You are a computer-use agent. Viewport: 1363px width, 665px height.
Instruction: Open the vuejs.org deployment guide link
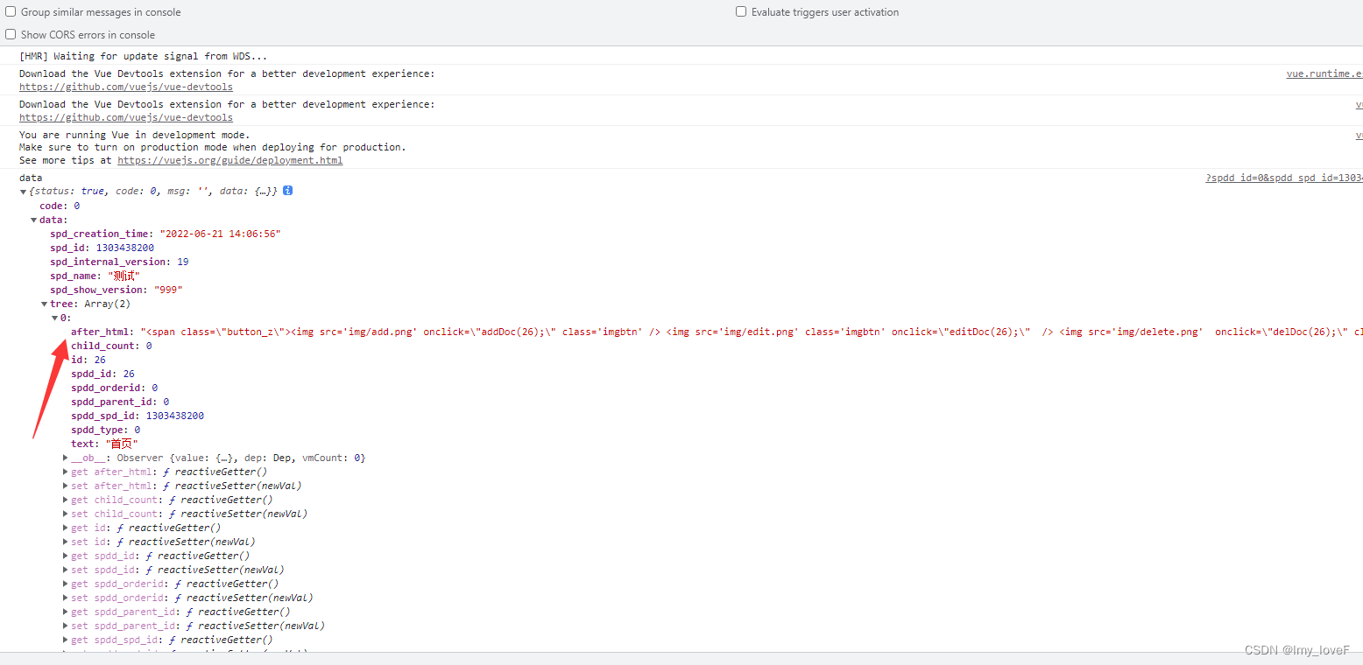230,160
